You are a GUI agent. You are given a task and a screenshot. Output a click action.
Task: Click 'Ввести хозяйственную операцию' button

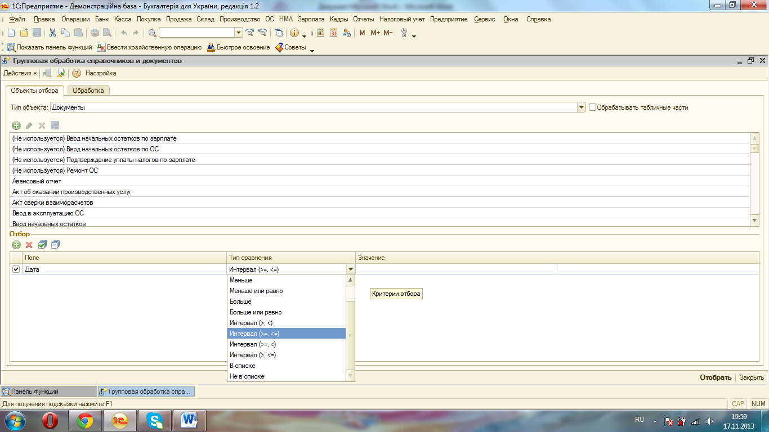[x=149, y=47]
